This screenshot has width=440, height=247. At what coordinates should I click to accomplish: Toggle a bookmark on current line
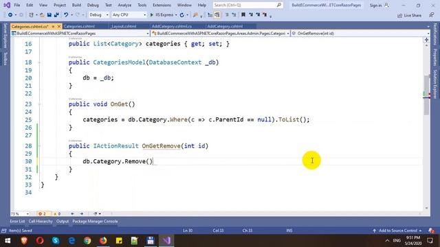coord(243,15)
